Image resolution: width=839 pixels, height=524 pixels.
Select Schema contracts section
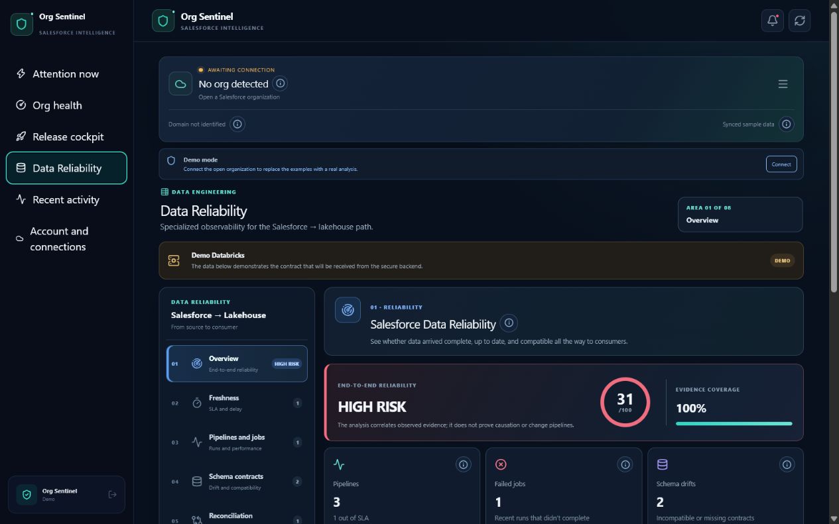237,482
